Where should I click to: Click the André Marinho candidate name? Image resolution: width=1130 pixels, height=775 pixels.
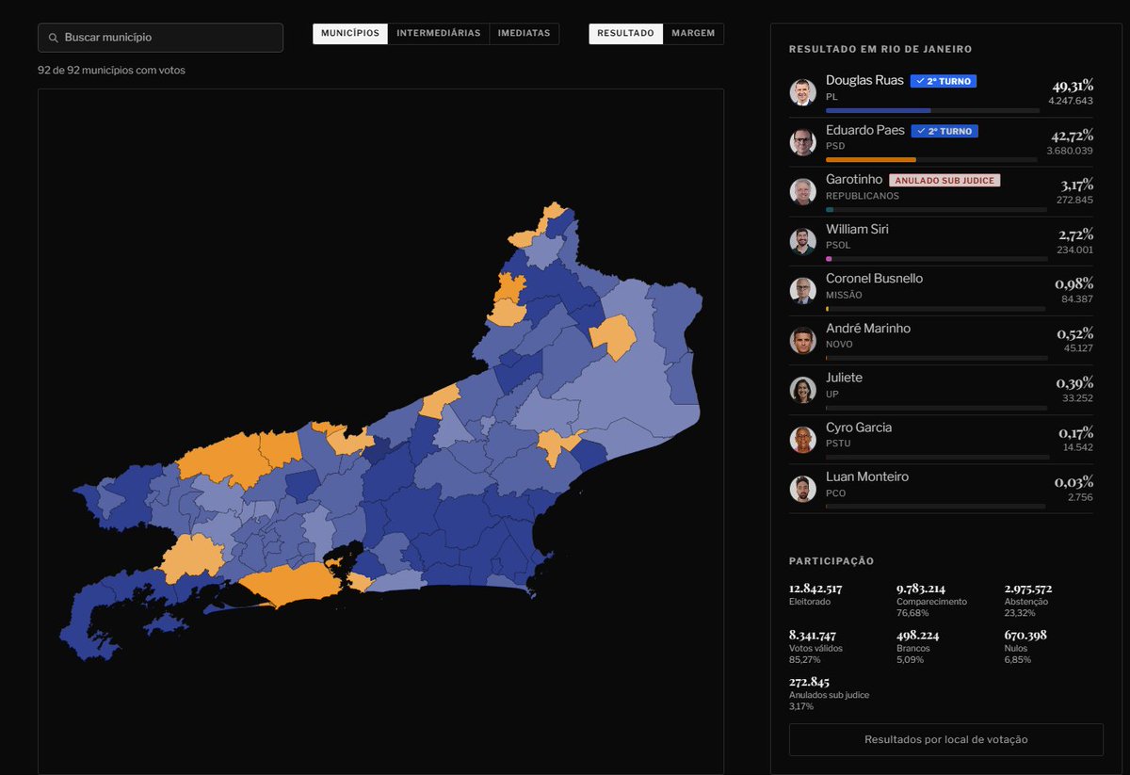(x=868, y=328)
